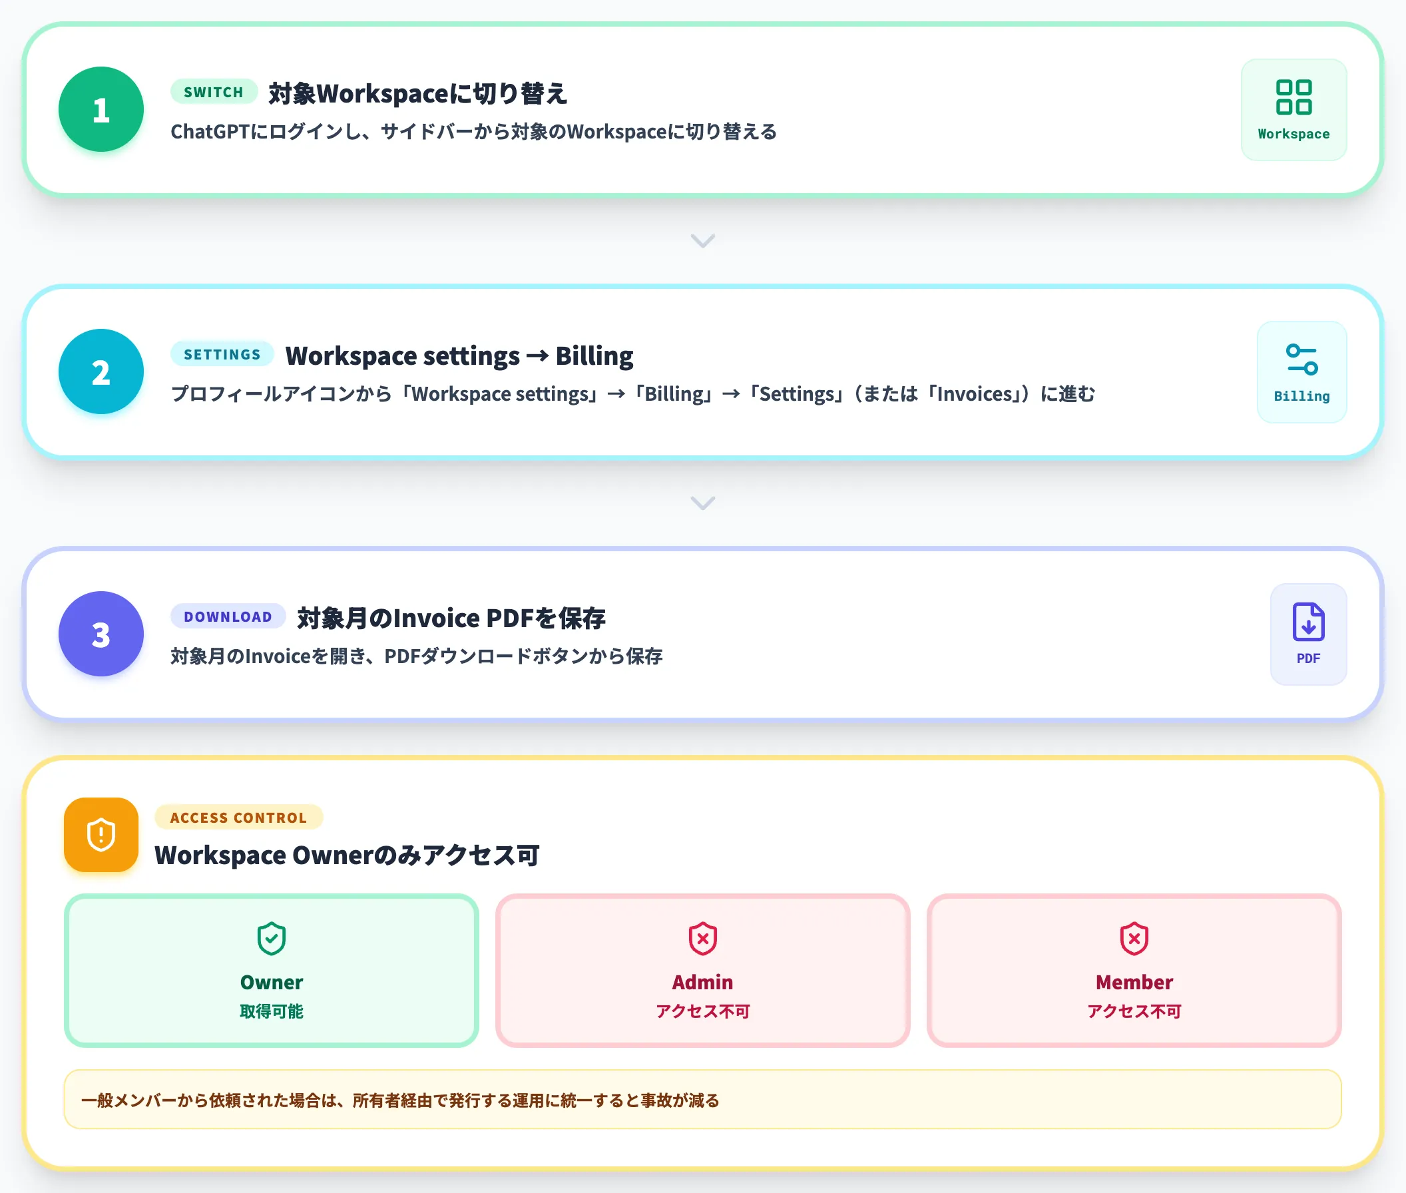Click the 取得可能 text under Owner
Screen dimensions: 1406x1193
(x=271, y=1012)
